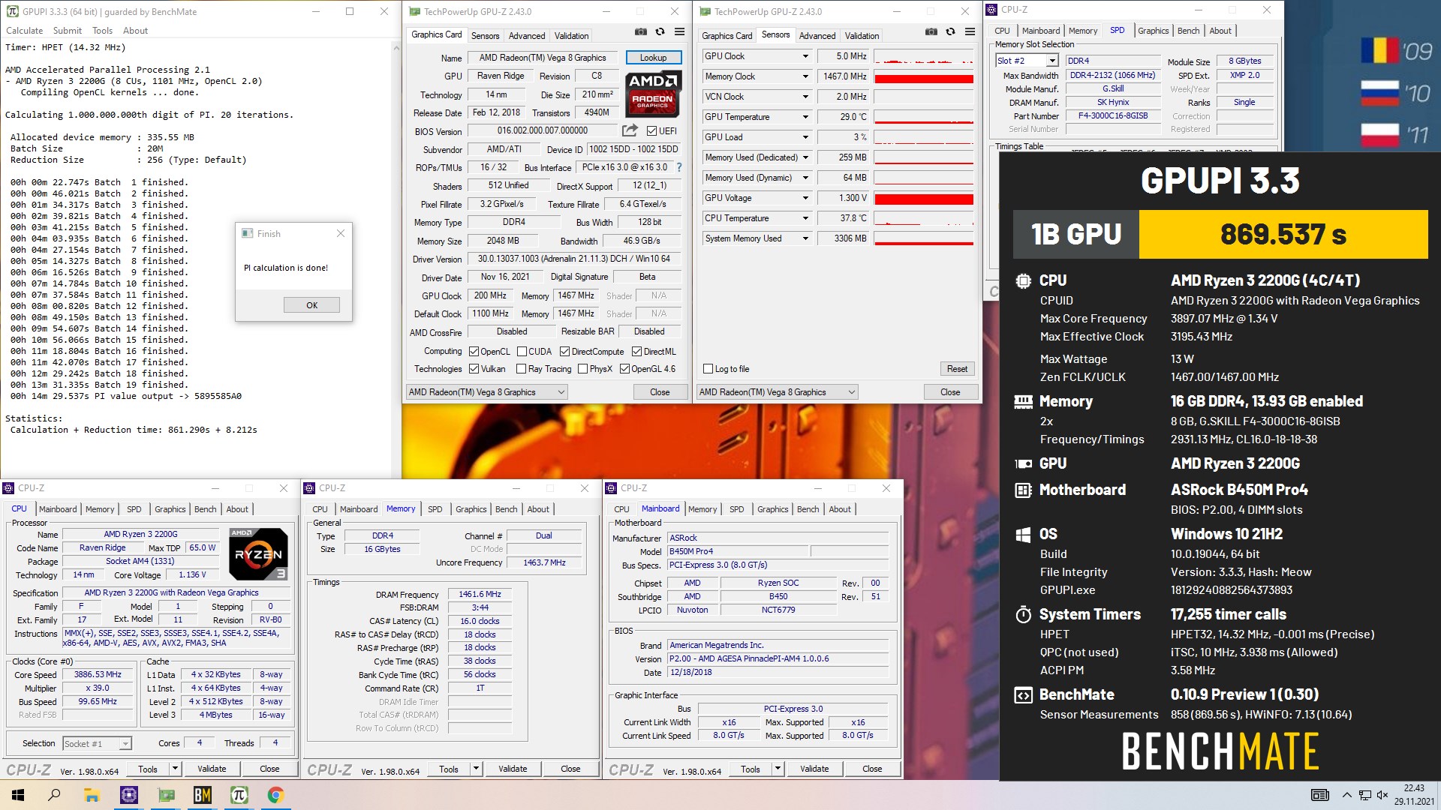Screen dimensions: 1441x810
Task: Click the Part Number F4-3000C16-8GISB field
Action: pos(1112,116)
